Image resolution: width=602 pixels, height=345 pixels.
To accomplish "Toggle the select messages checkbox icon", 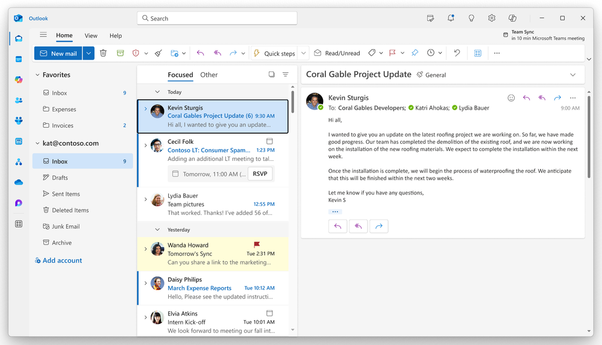I will 271,75.
